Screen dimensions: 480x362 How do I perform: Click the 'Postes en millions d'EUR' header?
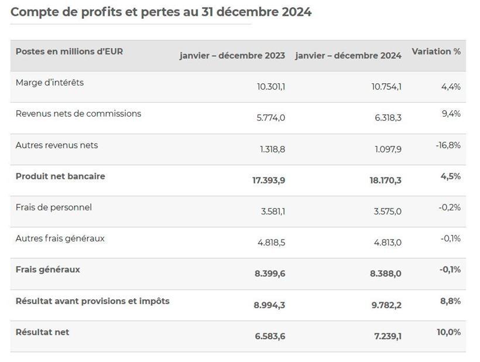(69, 52)
